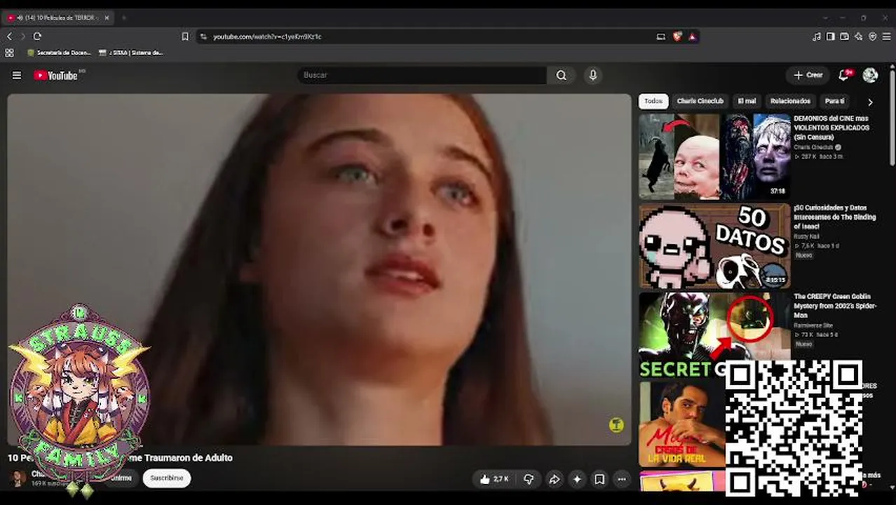
Task: Click the sparkle Ask button below the video
Action: coord(577,479)
